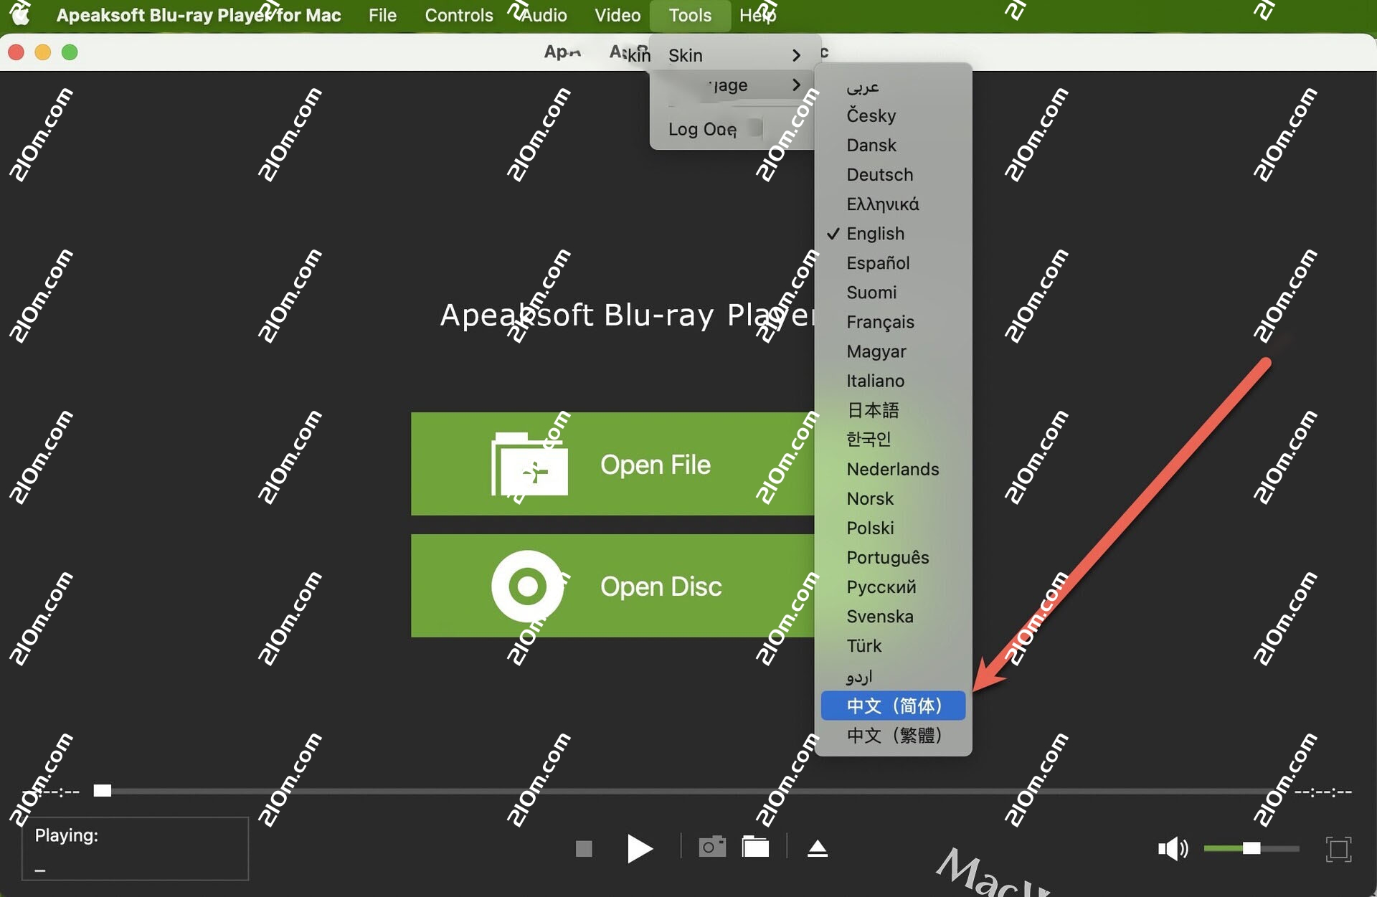This screenshot has width=1377, height=897.
Task: Click the eject disc icon
Action: [818, 849]
